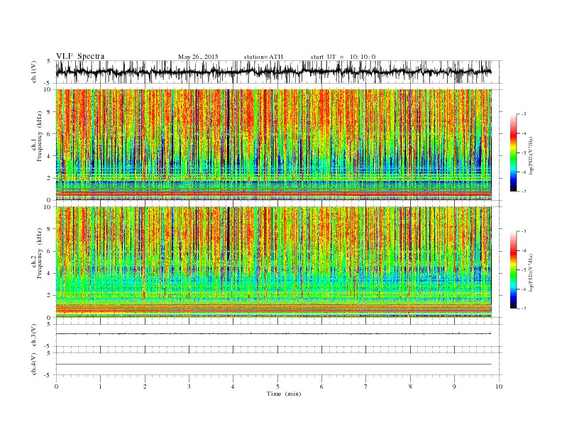Image resolution: width=562 pixels, height=434 pixels.
Task: Click time axis tick label "9"
Action: (454, 386)
